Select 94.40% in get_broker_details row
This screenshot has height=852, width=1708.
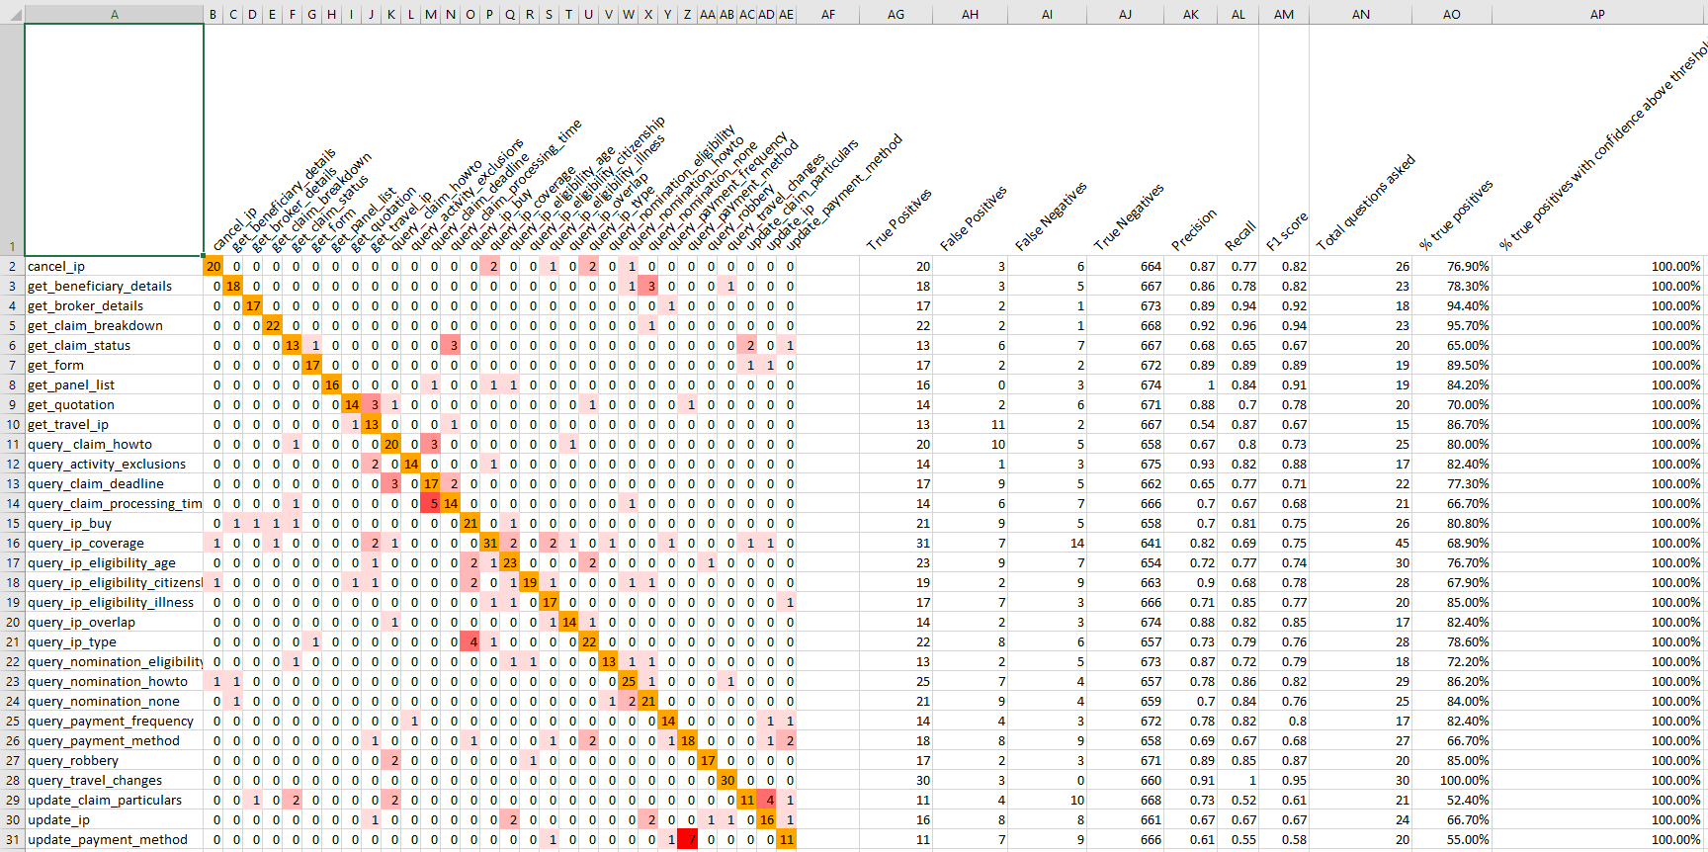1452,305
